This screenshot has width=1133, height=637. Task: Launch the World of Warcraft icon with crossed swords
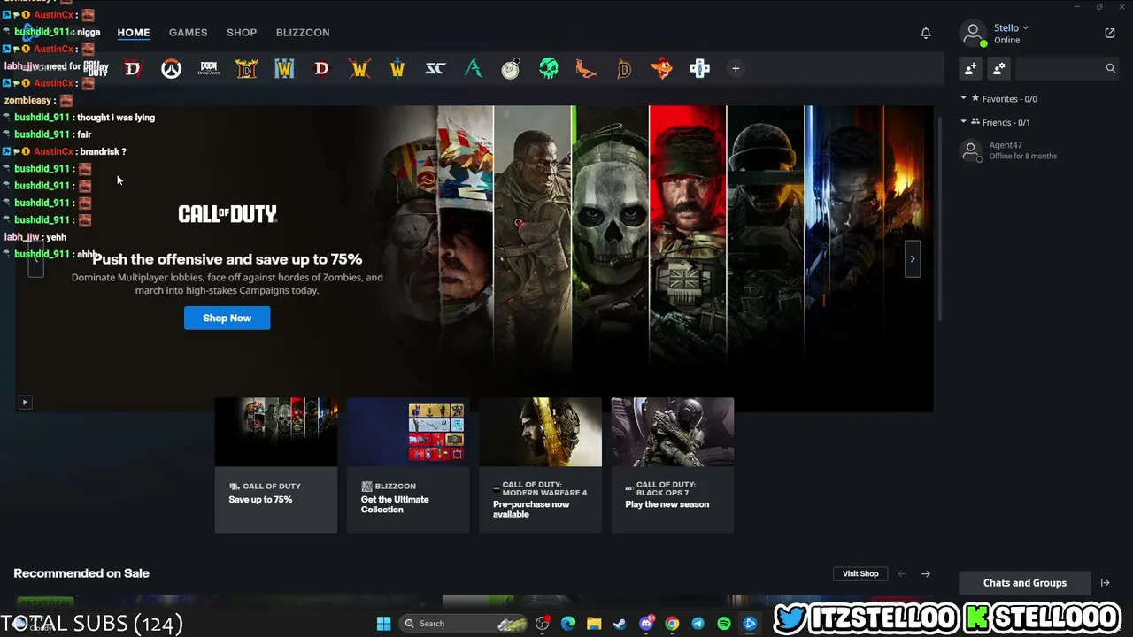pos(359,68)
